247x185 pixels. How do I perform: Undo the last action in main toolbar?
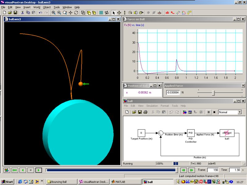pyautogui.click(x=40, y=13)
